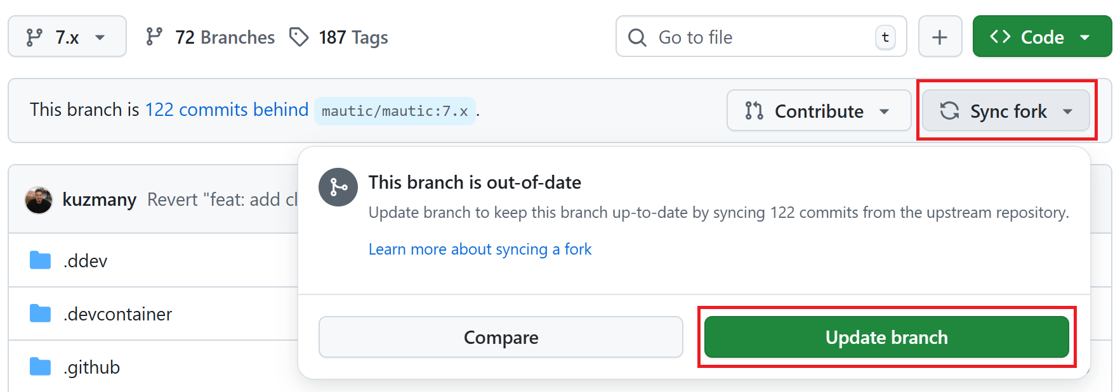Image resolution: width=1120 pixels, height=392 pixels.
Task: View the 72 Branches listing
Action: (x=225, y=37)
